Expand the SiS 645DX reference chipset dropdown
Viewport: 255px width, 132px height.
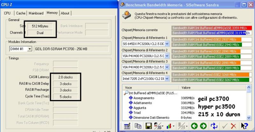coord(167,43)
